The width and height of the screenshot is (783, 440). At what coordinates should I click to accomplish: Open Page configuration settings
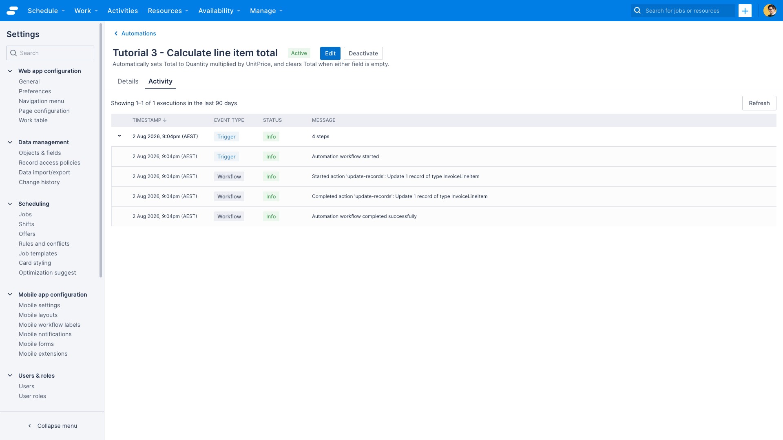[x=44, y=111]
